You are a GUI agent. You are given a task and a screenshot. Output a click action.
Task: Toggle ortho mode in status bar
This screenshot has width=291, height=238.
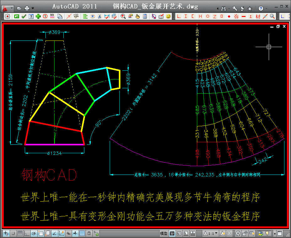27,233
